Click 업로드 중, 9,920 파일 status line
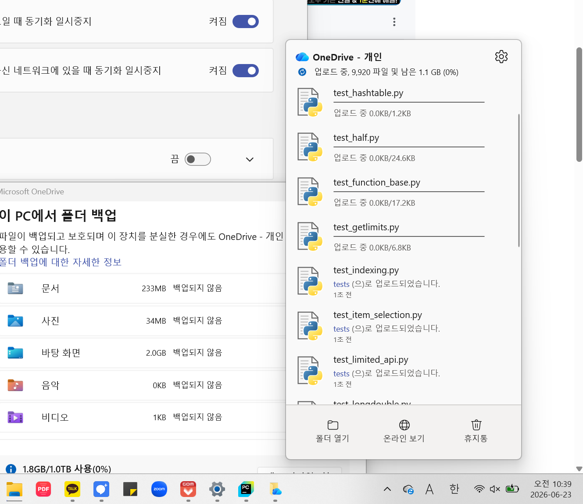583x504 pixels. point(386,72)
